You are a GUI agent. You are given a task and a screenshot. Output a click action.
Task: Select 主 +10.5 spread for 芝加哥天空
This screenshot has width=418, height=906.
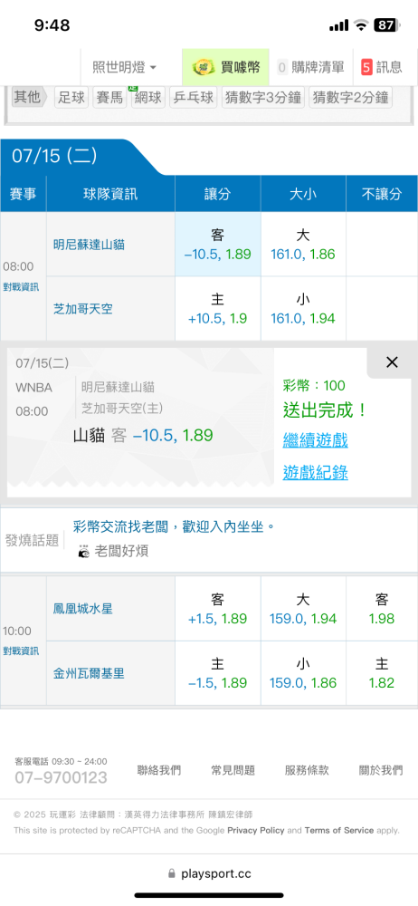click(x=218, y=309)
